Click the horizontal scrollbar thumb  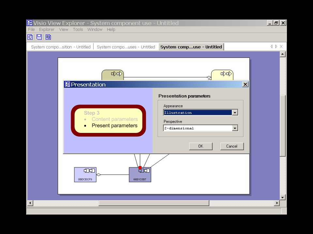click(154, 203)
